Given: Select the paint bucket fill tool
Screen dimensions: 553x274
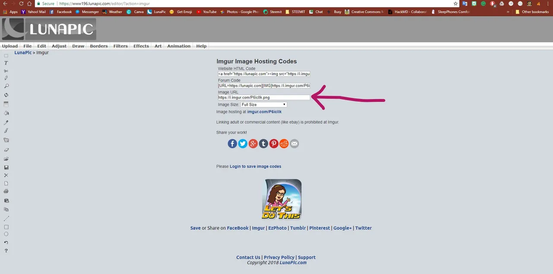Looking at the screenshot, I should click(6, 113).
